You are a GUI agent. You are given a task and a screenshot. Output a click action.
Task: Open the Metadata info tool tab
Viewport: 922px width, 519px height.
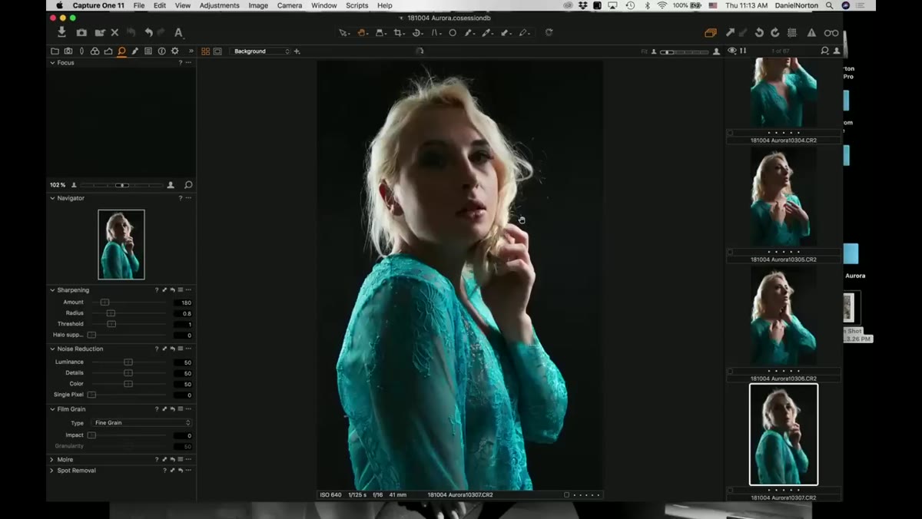[161, 51]
